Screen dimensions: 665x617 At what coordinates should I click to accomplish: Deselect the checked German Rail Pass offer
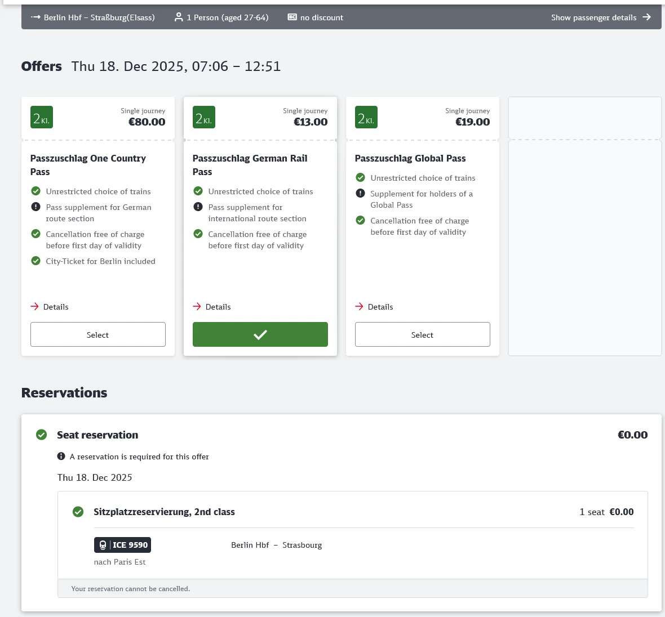pos(260,334)
